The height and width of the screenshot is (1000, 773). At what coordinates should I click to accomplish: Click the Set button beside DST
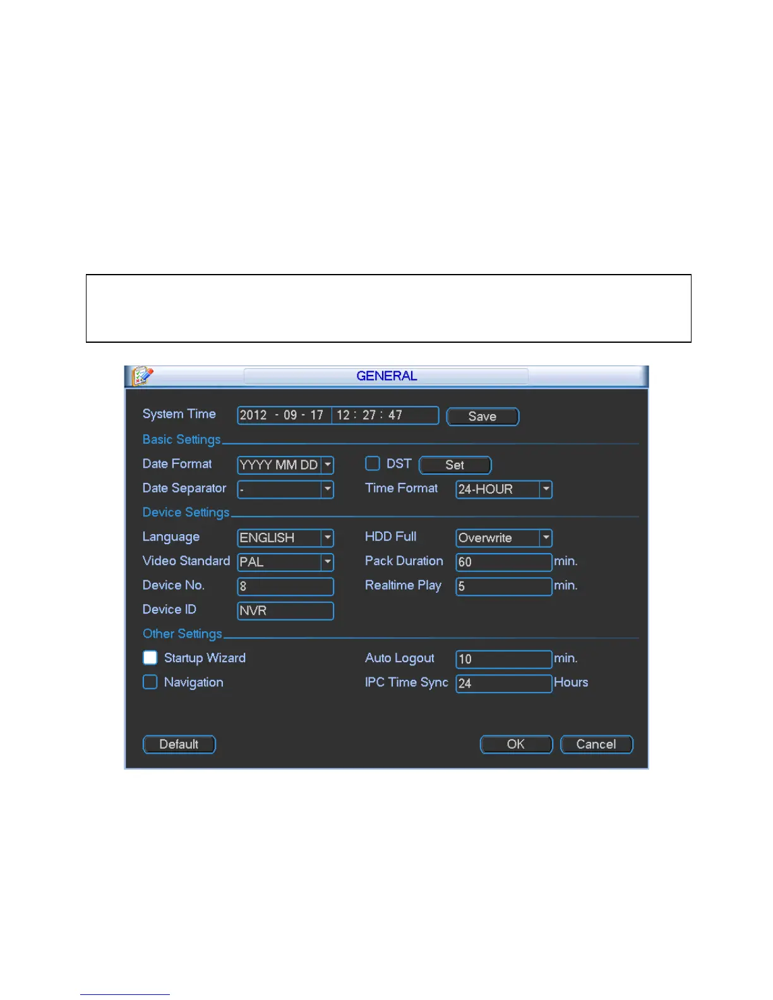(455, 465)
